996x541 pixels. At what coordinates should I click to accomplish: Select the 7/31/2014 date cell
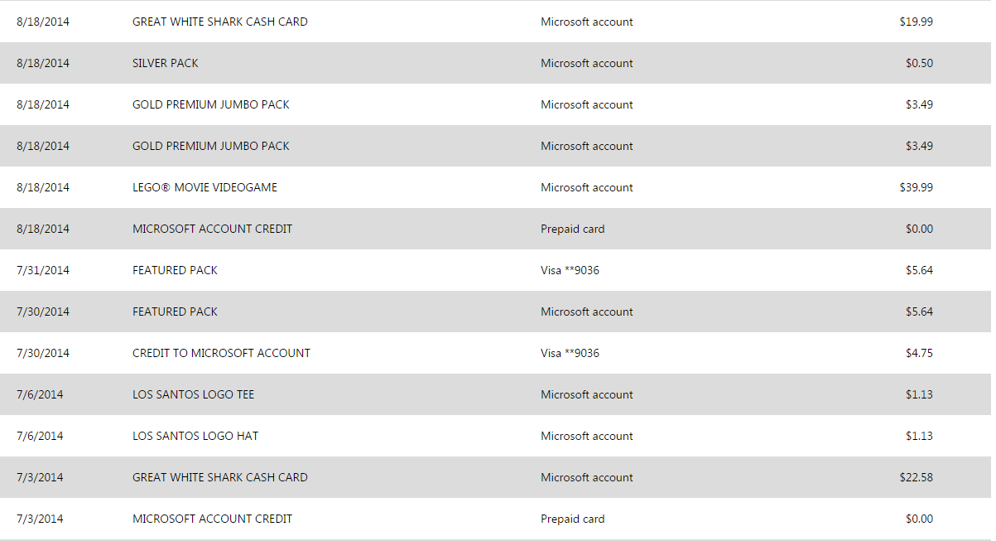[x=43, y=270]
